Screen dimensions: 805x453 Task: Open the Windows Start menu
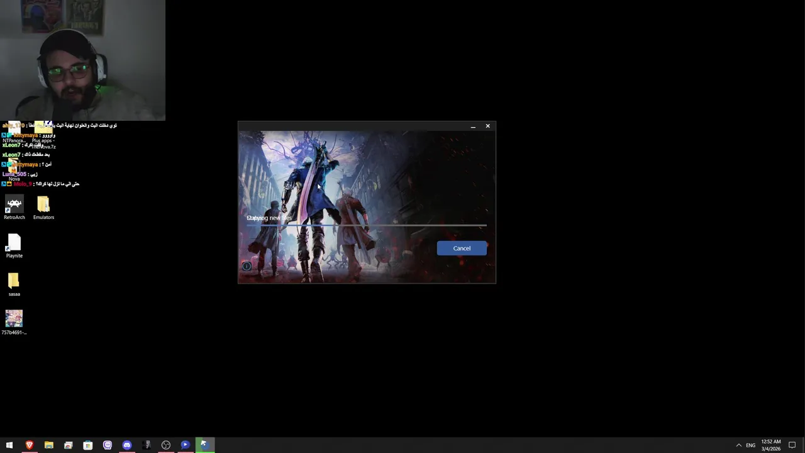tap(9, 445)
